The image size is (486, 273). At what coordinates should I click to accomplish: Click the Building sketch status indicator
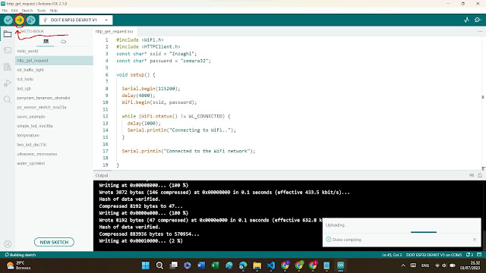[x=21, y=255]
